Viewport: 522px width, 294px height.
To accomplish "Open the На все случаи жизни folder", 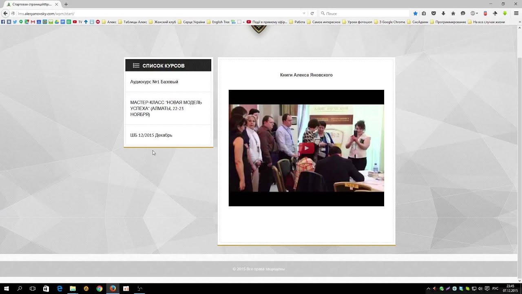I will [486, 22].
